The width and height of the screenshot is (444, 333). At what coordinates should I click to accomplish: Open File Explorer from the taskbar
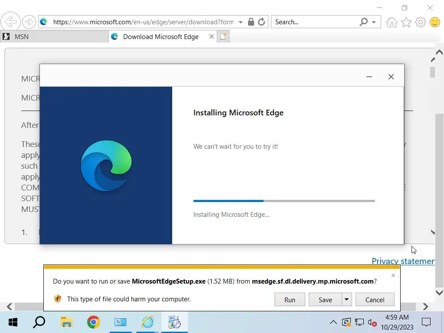[66, 322]
